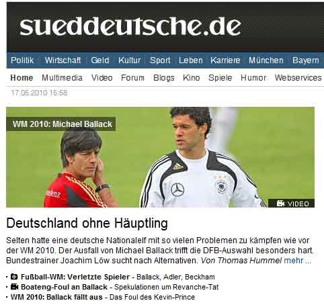Open the Video tab
The image size is (324, 307).
click(x=102, y=78)
